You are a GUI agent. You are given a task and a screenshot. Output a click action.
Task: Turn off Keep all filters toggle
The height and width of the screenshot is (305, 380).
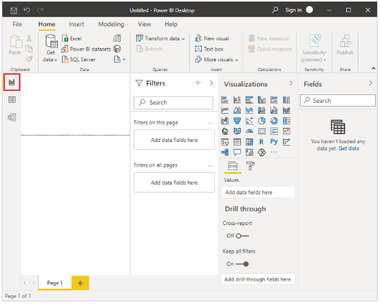pyautogui.click(x=242, y=264)
